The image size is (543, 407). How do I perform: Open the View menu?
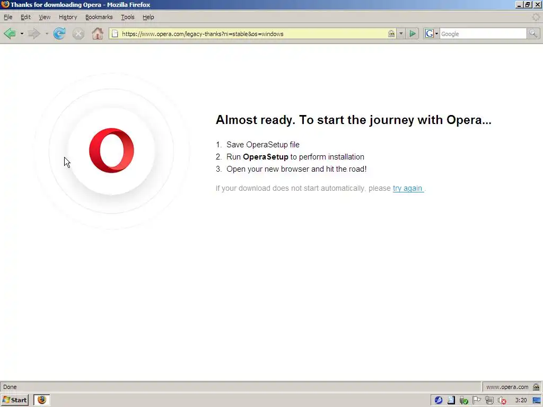(x=45, y=17)
